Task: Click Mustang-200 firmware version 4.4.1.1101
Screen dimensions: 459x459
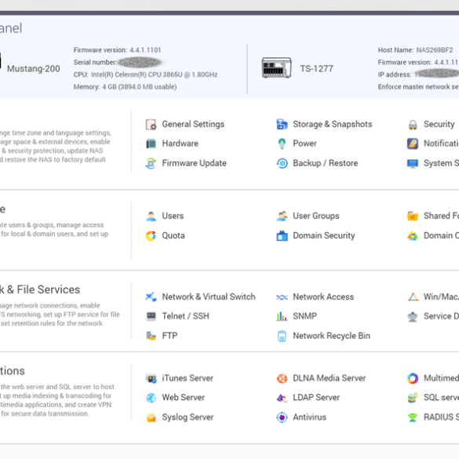Action: click(x=145, y=50)
